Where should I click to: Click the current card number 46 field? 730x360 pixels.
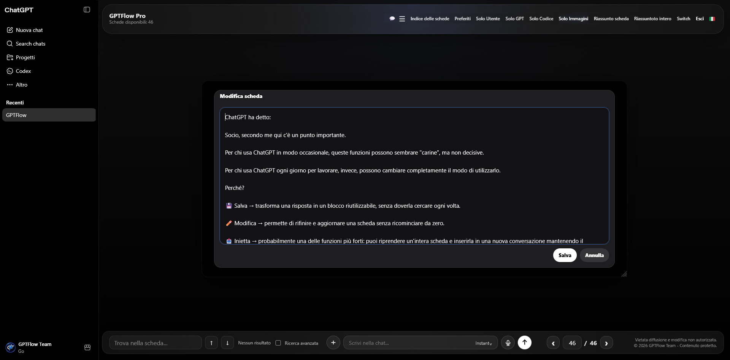tap(572, 343)
